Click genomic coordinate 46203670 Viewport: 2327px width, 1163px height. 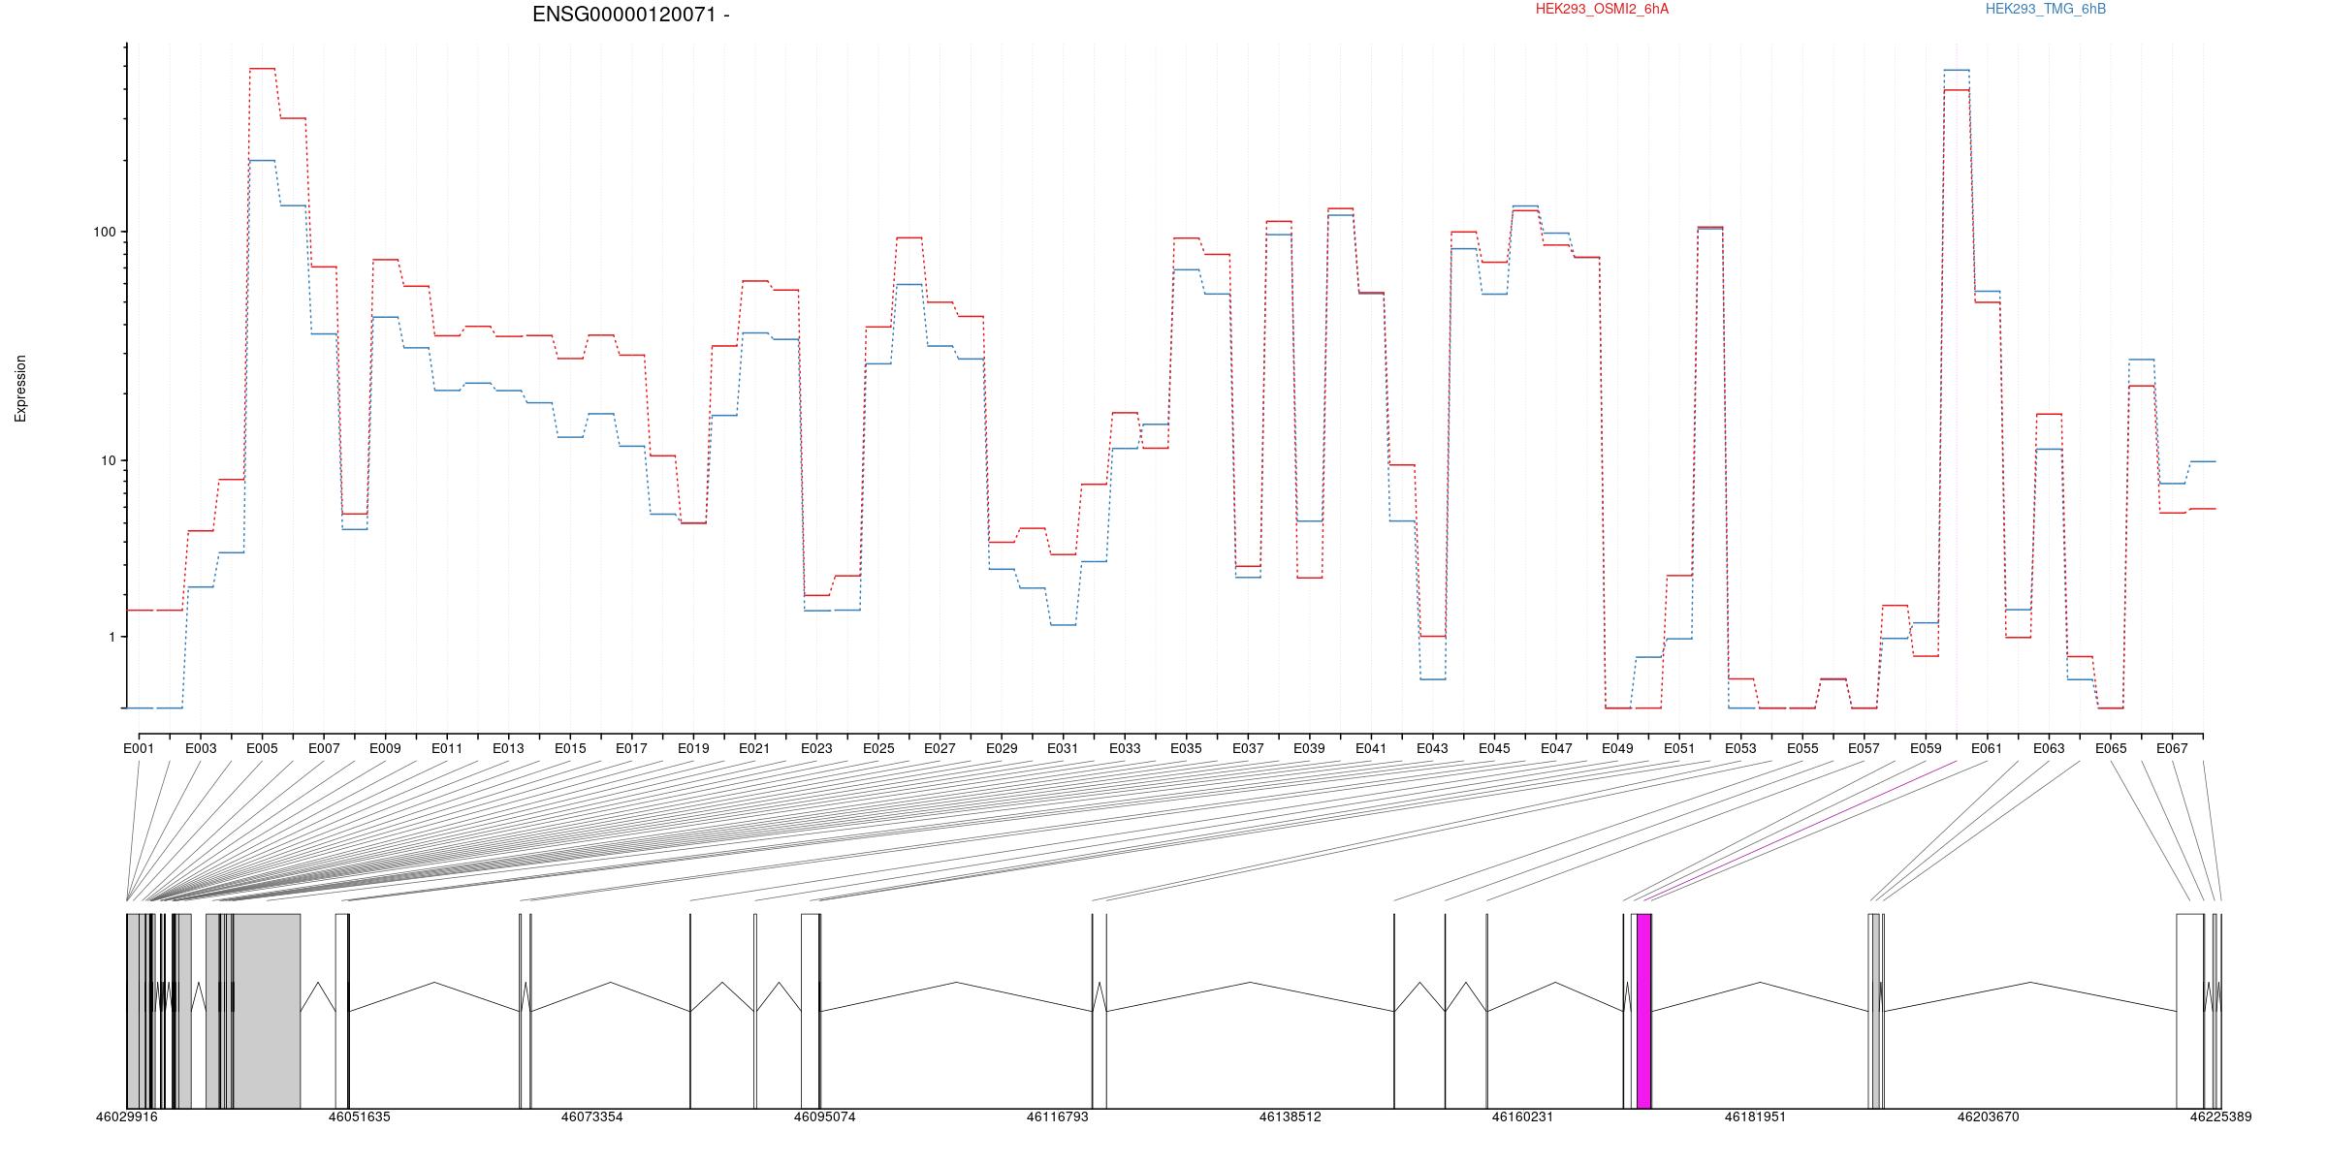[x=1989, y=1116]
